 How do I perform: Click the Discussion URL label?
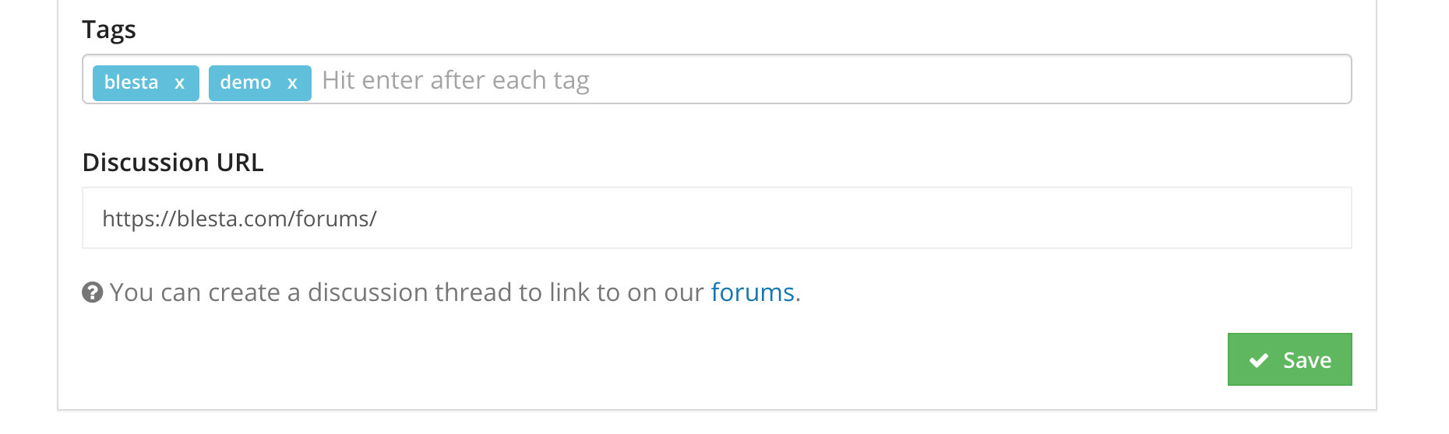coord(173,163)
